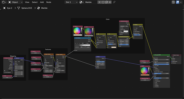This screenshot has height=99, width=184.
Task: Click the Saturation field in Hue/Saturation/Value node
Action: click(x=124, y=42)
